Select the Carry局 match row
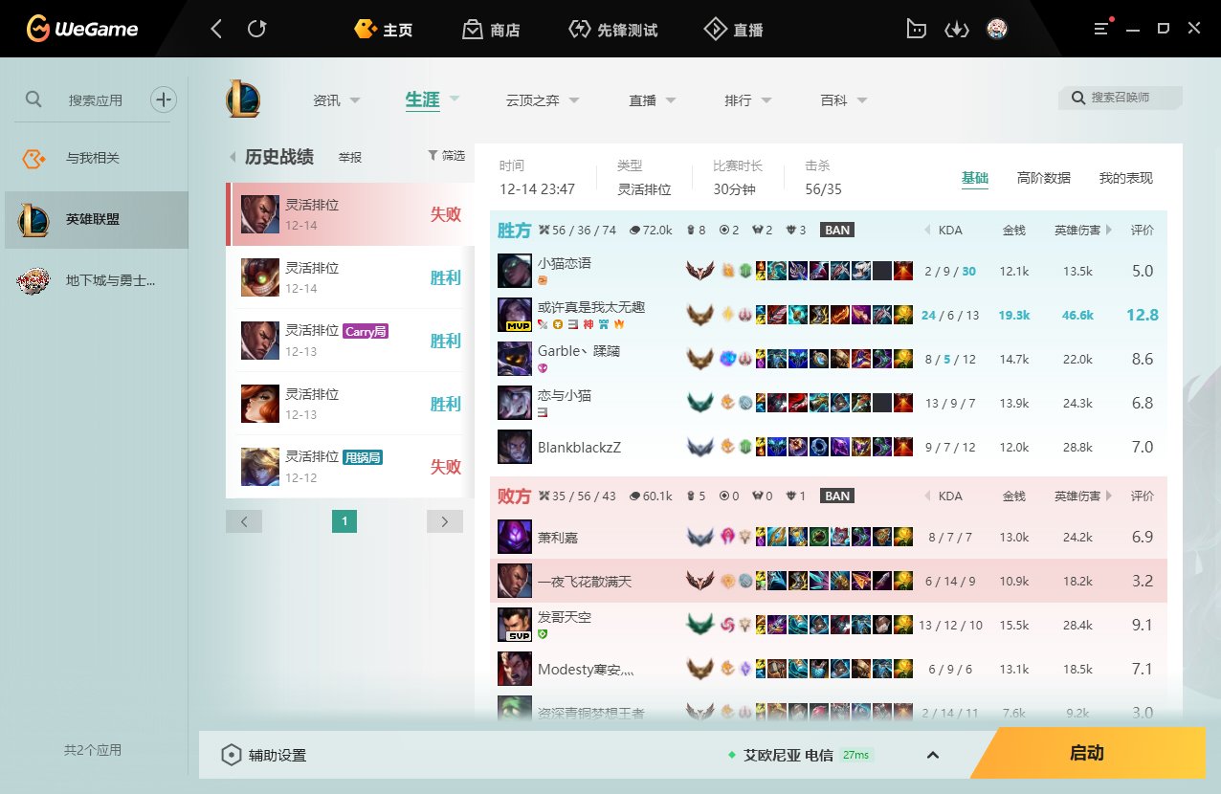This screenshot has width=1221, height=794. (350, 341)
